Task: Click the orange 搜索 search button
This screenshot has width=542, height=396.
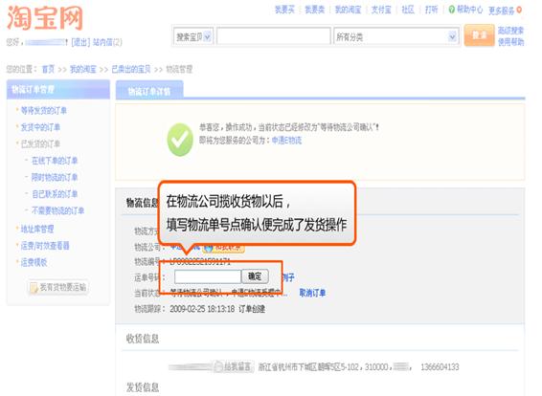Action: 479,34
